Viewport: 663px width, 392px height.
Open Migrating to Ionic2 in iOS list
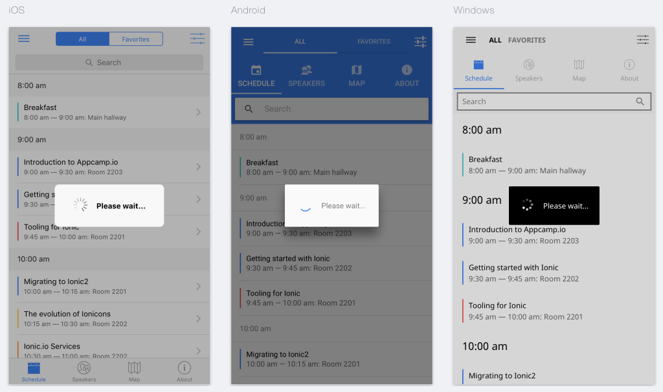coord(109,286)
